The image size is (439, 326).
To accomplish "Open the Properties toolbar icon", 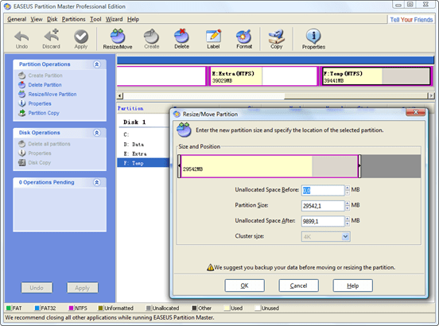I will tap(313, 37).
